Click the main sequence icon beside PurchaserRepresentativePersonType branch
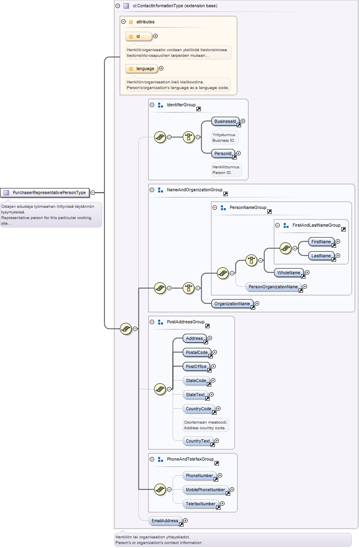Screen dimensions: 359x548 coord(126,329)
